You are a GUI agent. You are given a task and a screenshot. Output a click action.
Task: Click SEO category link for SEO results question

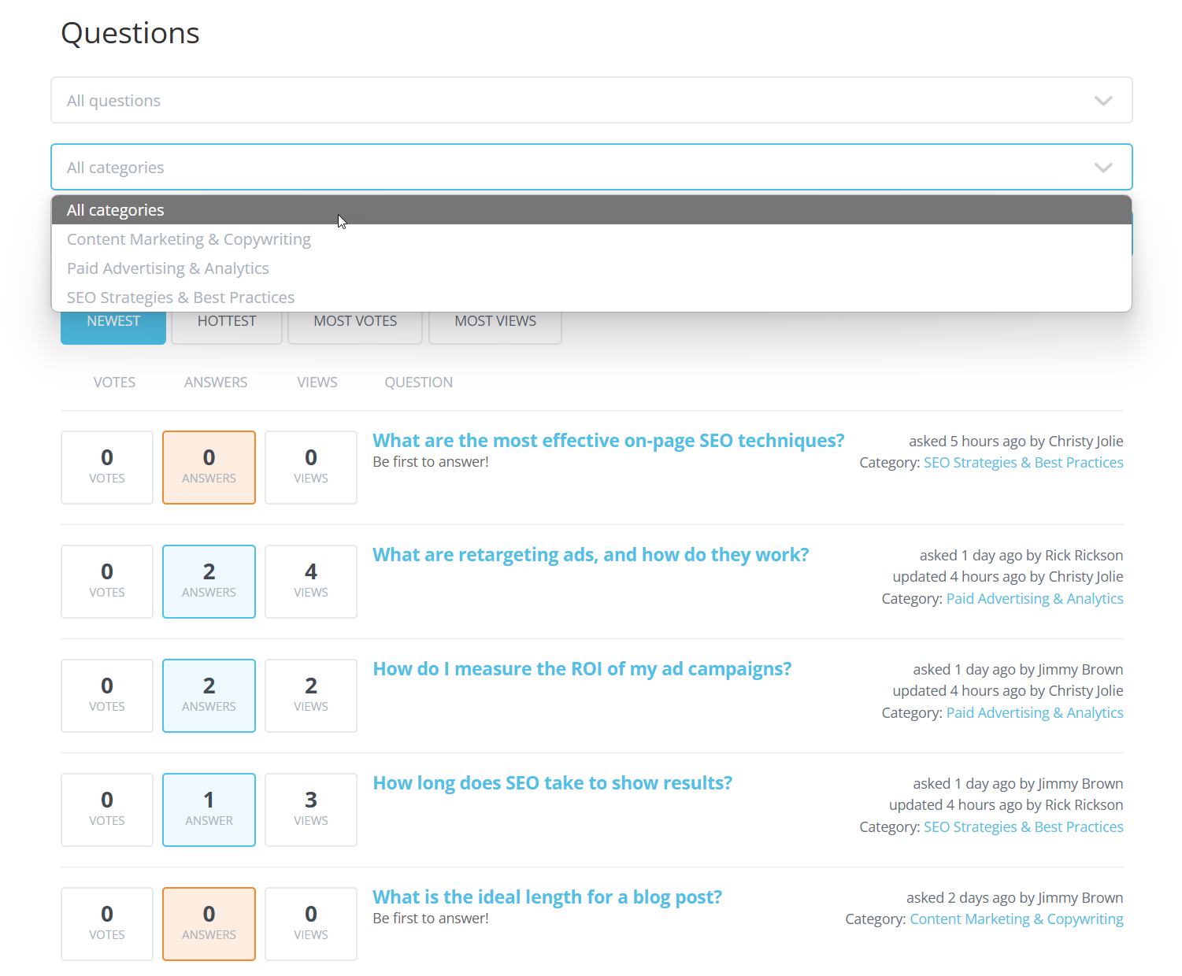[1023, 827]
